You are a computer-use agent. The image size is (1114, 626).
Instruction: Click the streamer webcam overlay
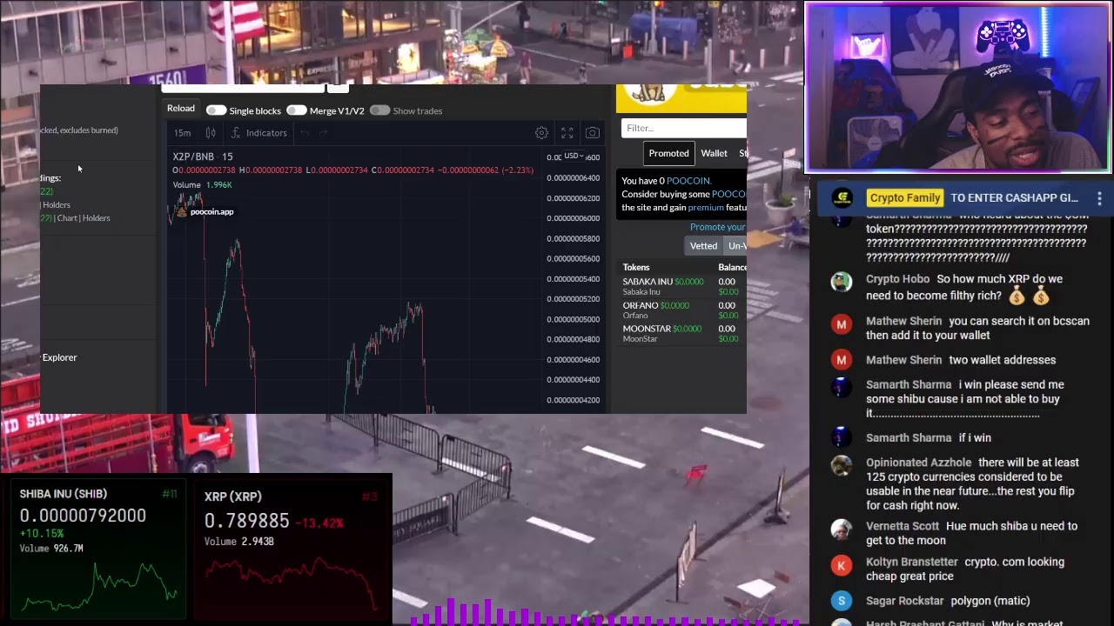tap(957, 87)
